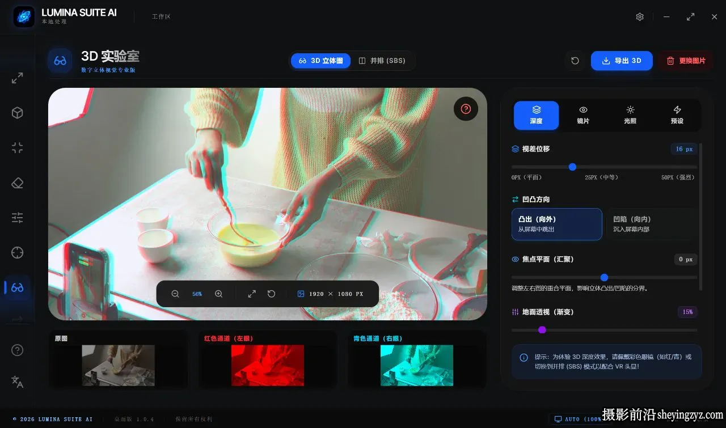The width and height of the screenshot is (726, 428).
Task: Open help from sidebar question icon
Action: (18, 350)
